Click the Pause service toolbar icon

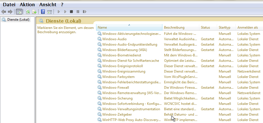[78, 12]
